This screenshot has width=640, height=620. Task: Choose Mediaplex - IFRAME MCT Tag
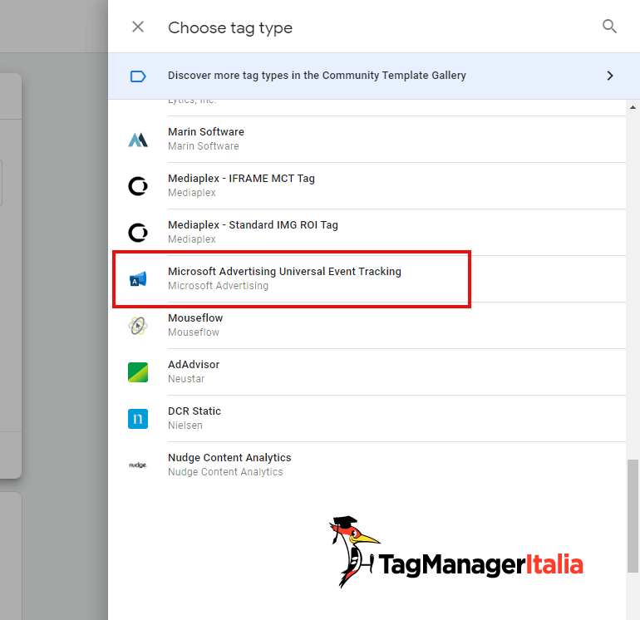tap(367, 185)
